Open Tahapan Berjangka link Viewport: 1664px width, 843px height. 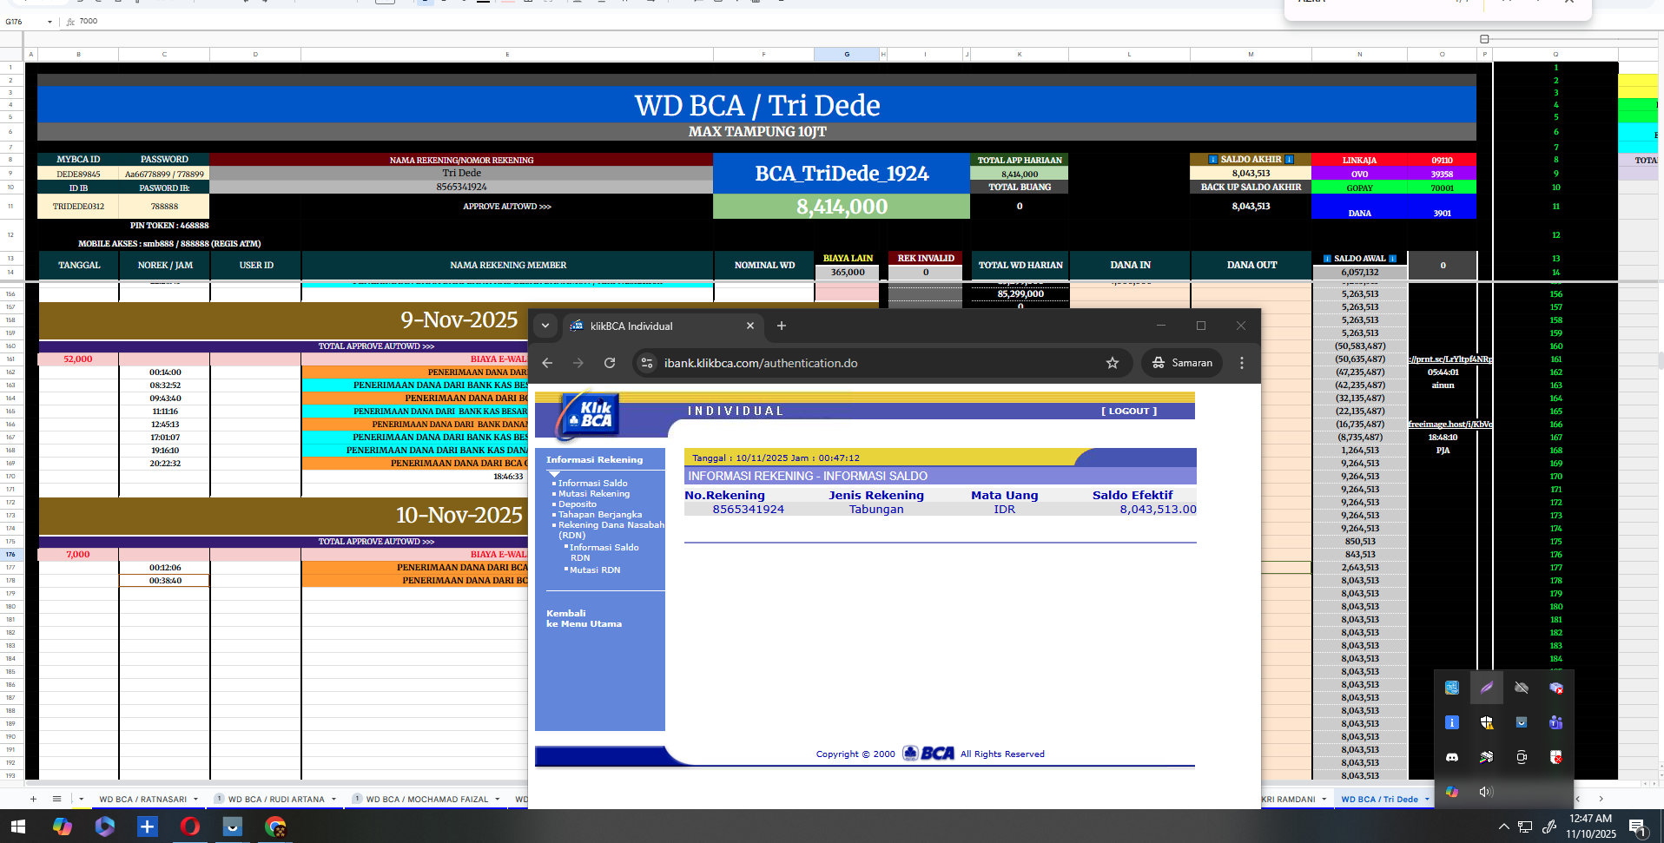pos(600,515)
